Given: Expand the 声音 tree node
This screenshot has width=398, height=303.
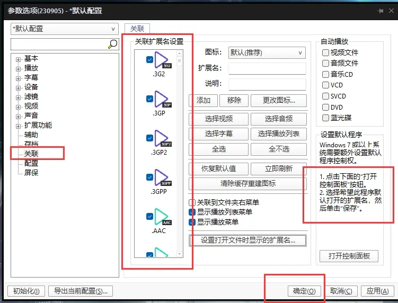Looking at the screenshot, I should 18,117.
